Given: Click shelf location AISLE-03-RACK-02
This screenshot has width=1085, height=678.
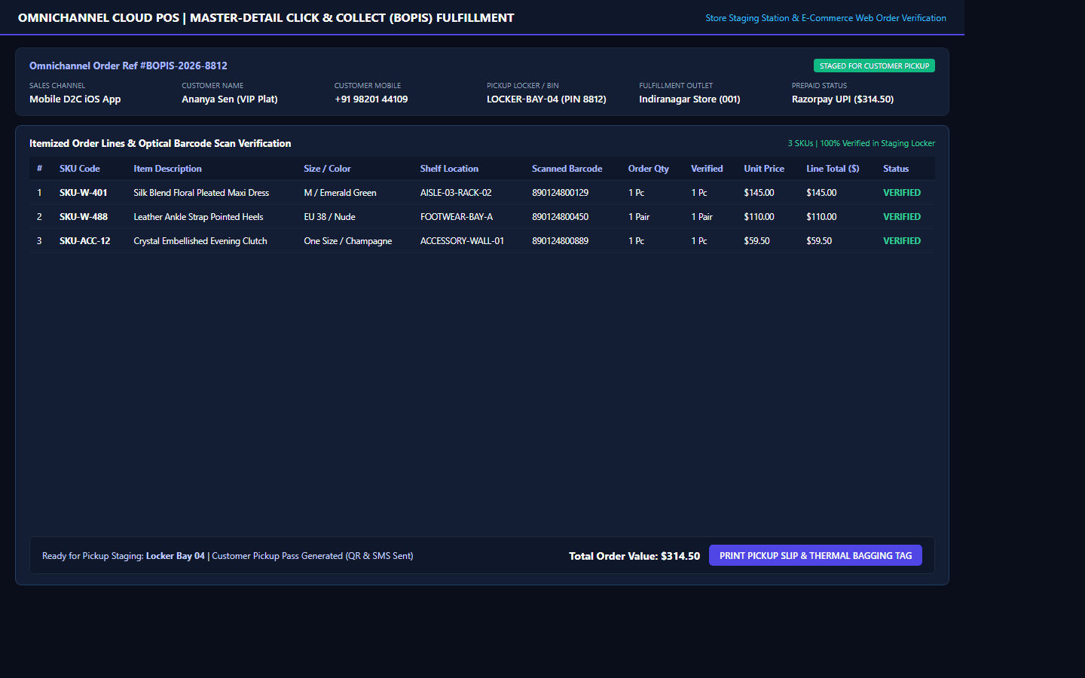Looking at the screenshot, I should coord(456,193).
